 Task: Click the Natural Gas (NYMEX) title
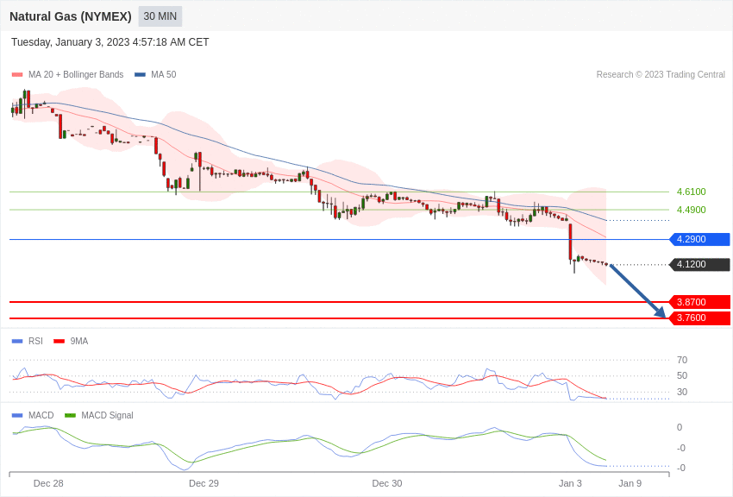pos(71,16)
